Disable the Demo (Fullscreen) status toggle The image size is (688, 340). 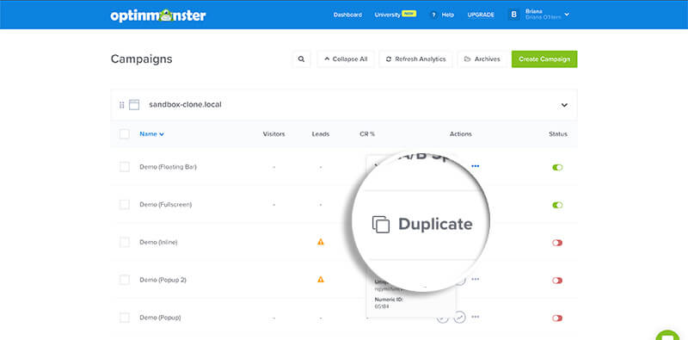[557, 205]
